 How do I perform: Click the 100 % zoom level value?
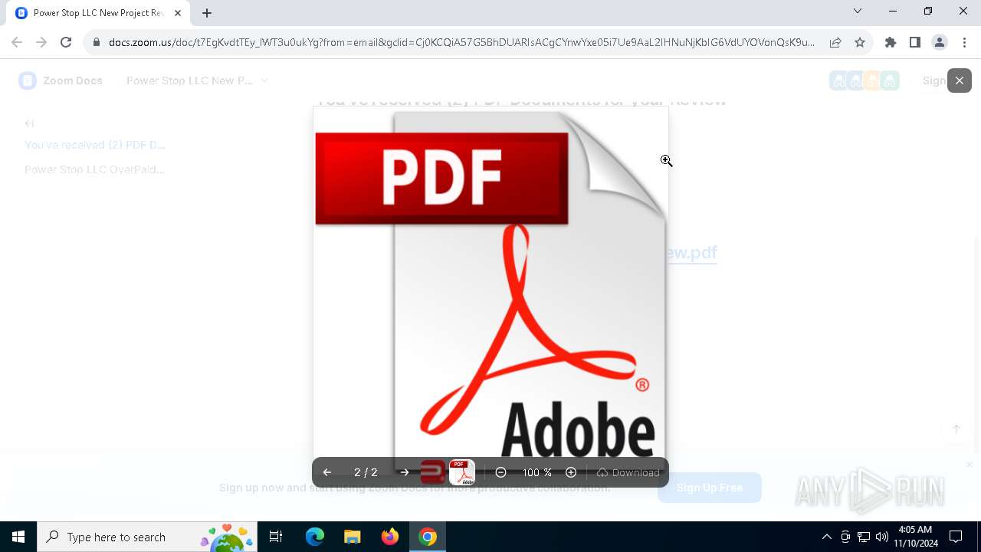tap(537, 472)
